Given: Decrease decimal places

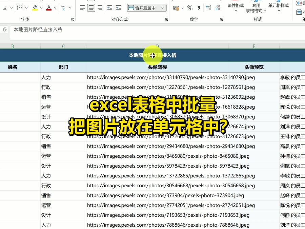Looking at the screenshot, I should tap(218, 8).
